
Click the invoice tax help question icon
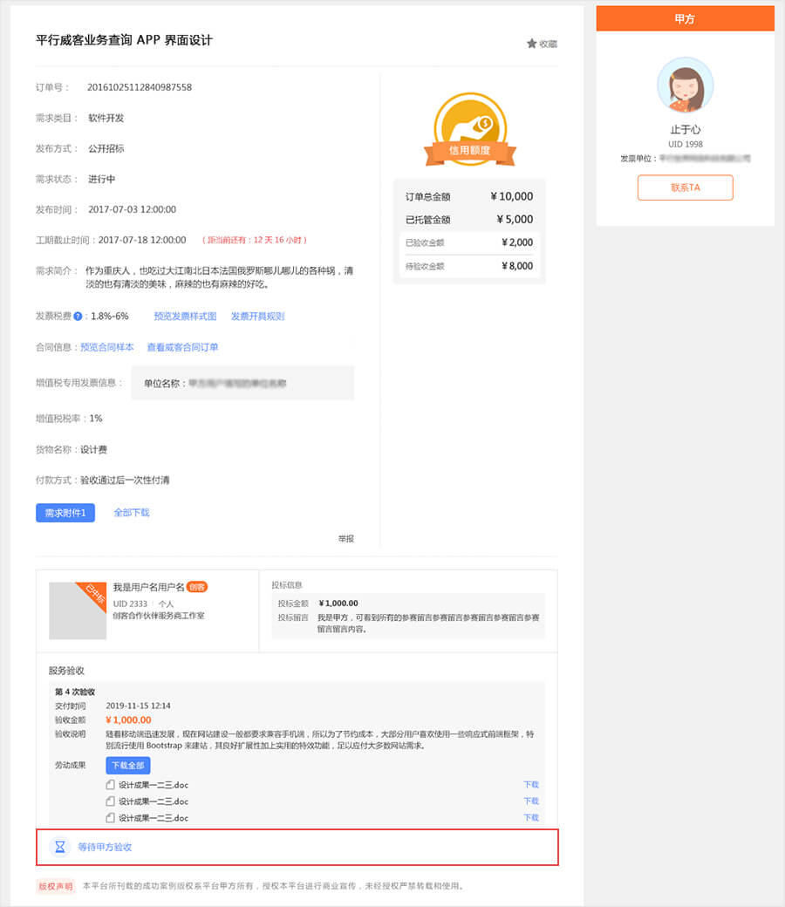click(x=78, y=317)
